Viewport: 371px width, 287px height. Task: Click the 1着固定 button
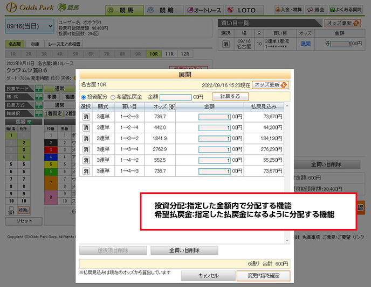(x=54, y=113)
